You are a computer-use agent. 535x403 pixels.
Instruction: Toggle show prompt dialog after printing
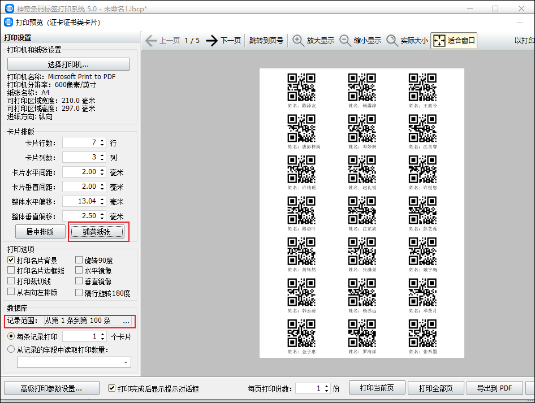point(111,388)
